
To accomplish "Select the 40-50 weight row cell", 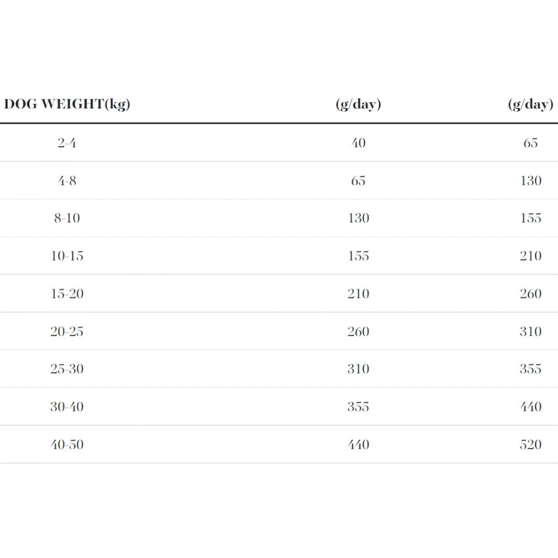I will 67,444.
